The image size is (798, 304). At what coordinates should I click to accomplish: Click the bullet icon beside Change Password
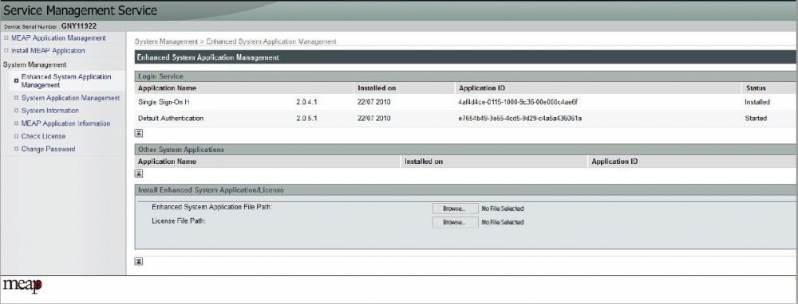click(16, 149)
